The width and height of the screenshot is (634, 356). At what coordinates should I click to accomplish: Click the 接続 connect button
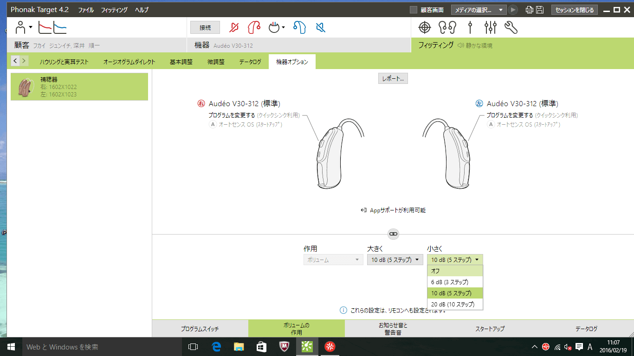(205, 28)
